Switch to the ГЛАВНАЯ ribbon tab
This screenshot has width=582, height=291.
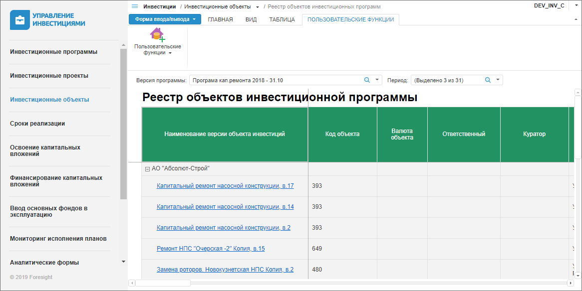220,19
